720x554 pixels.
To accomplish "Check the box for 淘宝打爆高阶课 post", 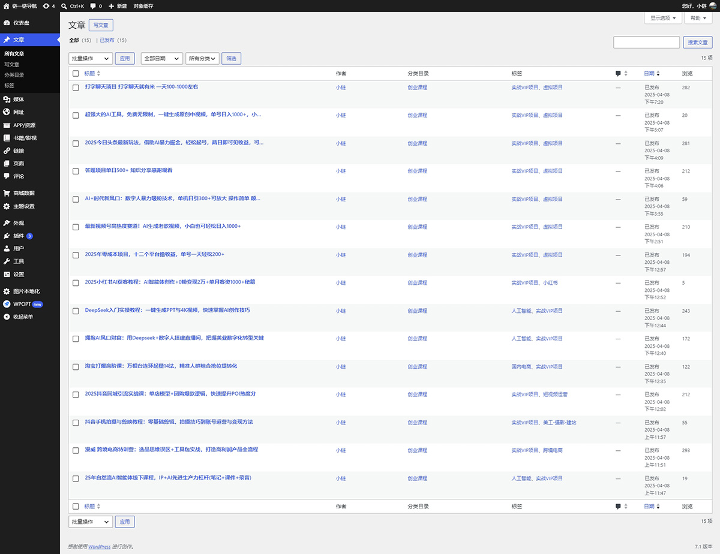I will [76, 366].
